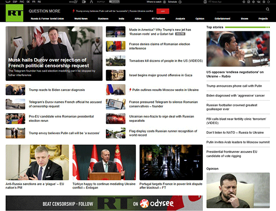This screenshot has height=211, width=276.
Task: Open Israel begins major ground offensive article
Action: point(161,75)
